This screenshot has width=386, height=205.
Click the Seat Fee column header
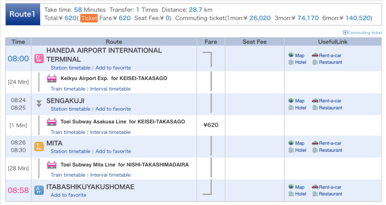coord(255,42)
